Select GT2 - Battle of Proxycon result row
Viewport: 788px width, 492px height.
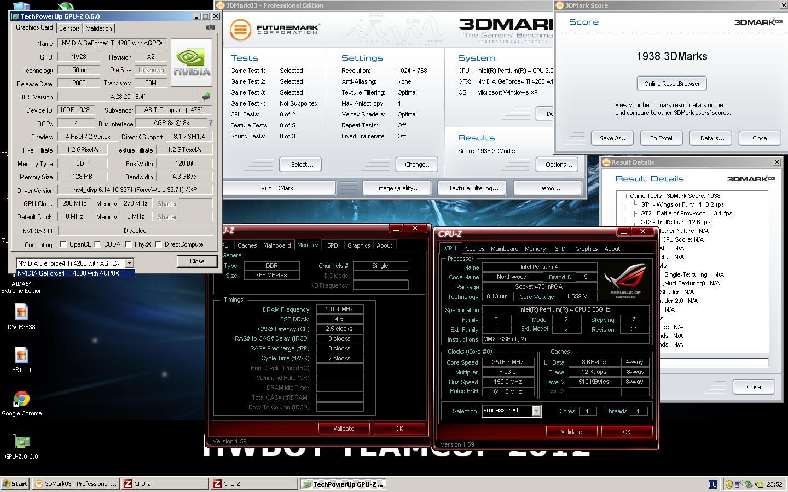[x=686, y=213]
